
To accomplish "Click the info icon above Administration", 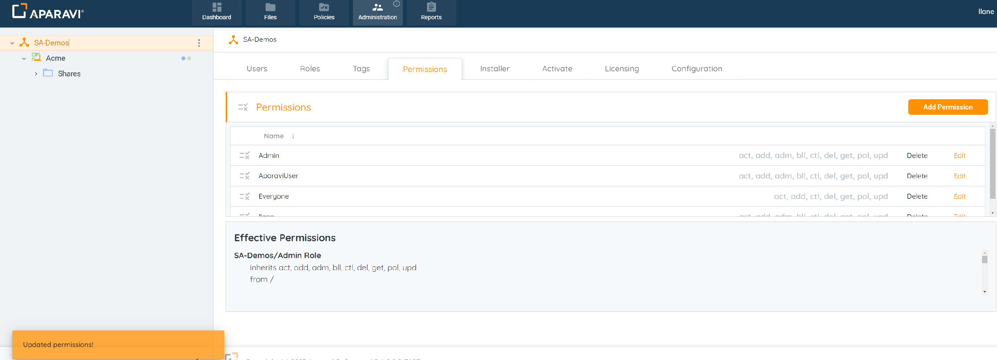I will 396,4.
